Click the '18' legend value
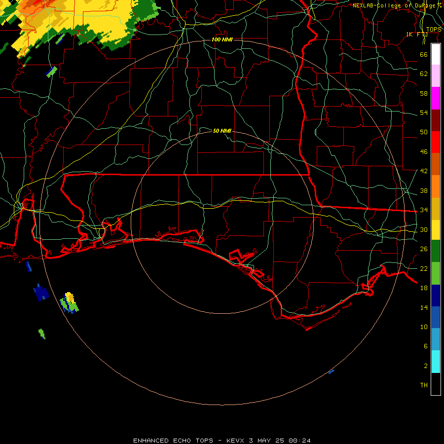The image size is (444, 444). [x=424, y=288]
